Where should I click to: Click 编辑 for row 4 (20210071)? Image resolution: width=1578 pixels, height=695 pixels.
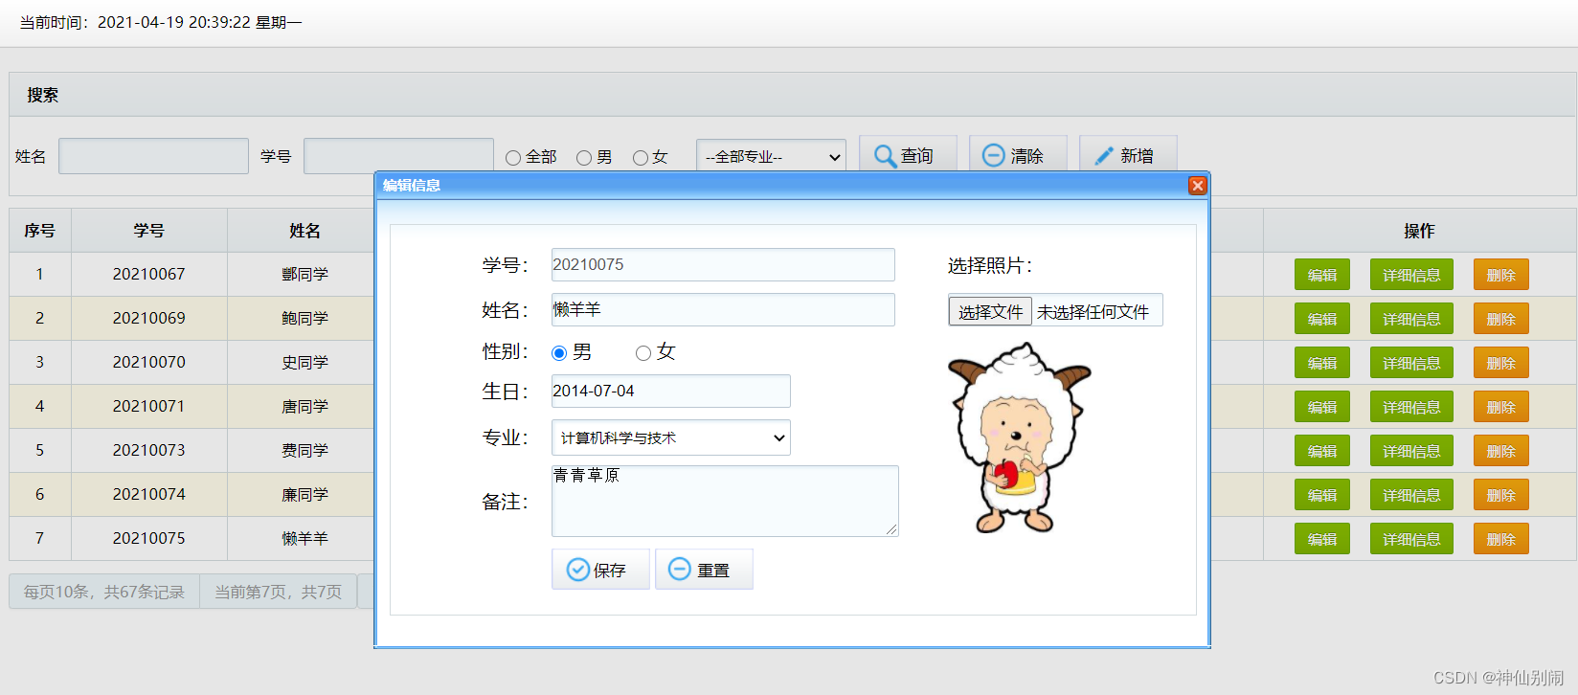coord(1322,407)
